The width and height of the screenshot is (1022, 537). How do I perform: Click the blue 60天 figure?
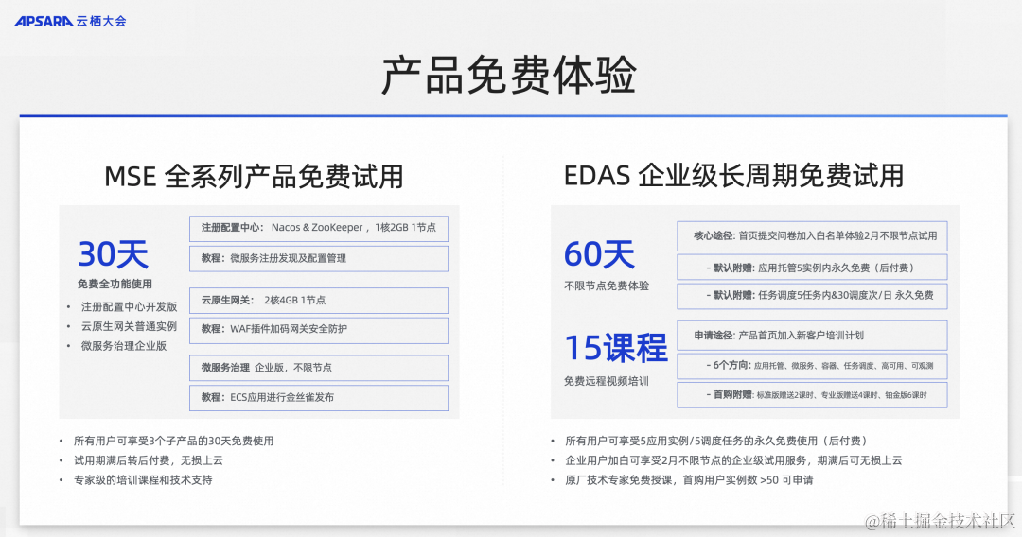pos(599,254)
